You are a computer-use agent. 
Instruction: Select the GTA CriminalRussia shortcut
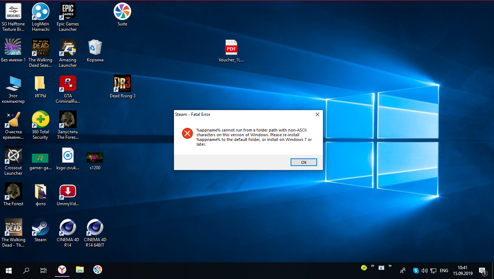click(x=68, y=89)
